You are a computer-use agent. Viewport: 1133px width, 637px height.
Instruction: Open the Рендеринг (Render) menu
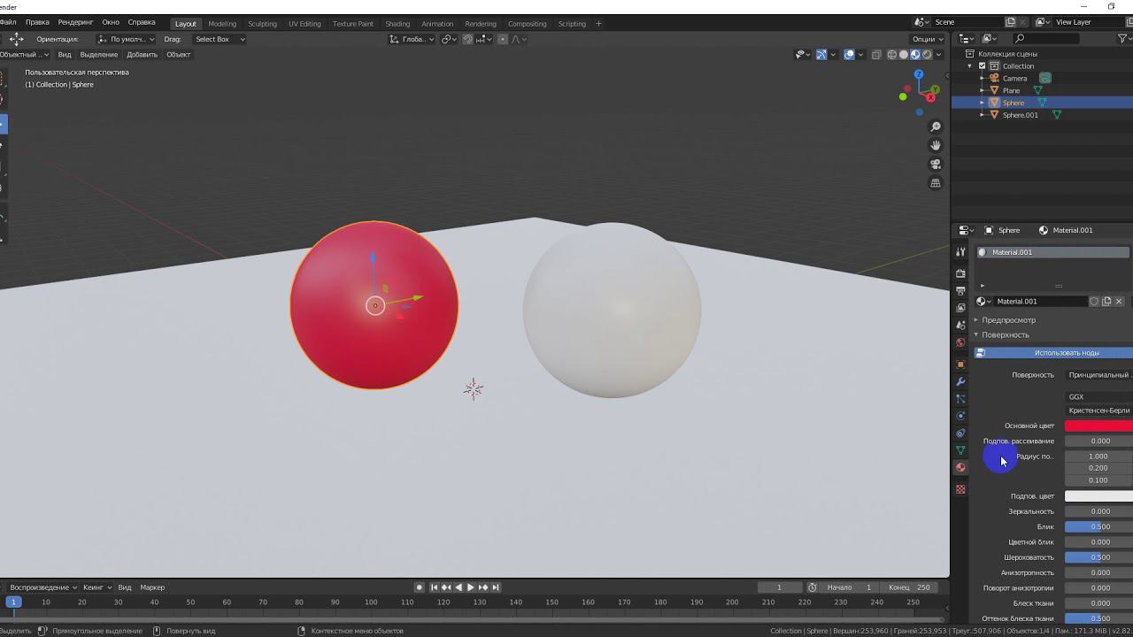click(x=75, y=22)
